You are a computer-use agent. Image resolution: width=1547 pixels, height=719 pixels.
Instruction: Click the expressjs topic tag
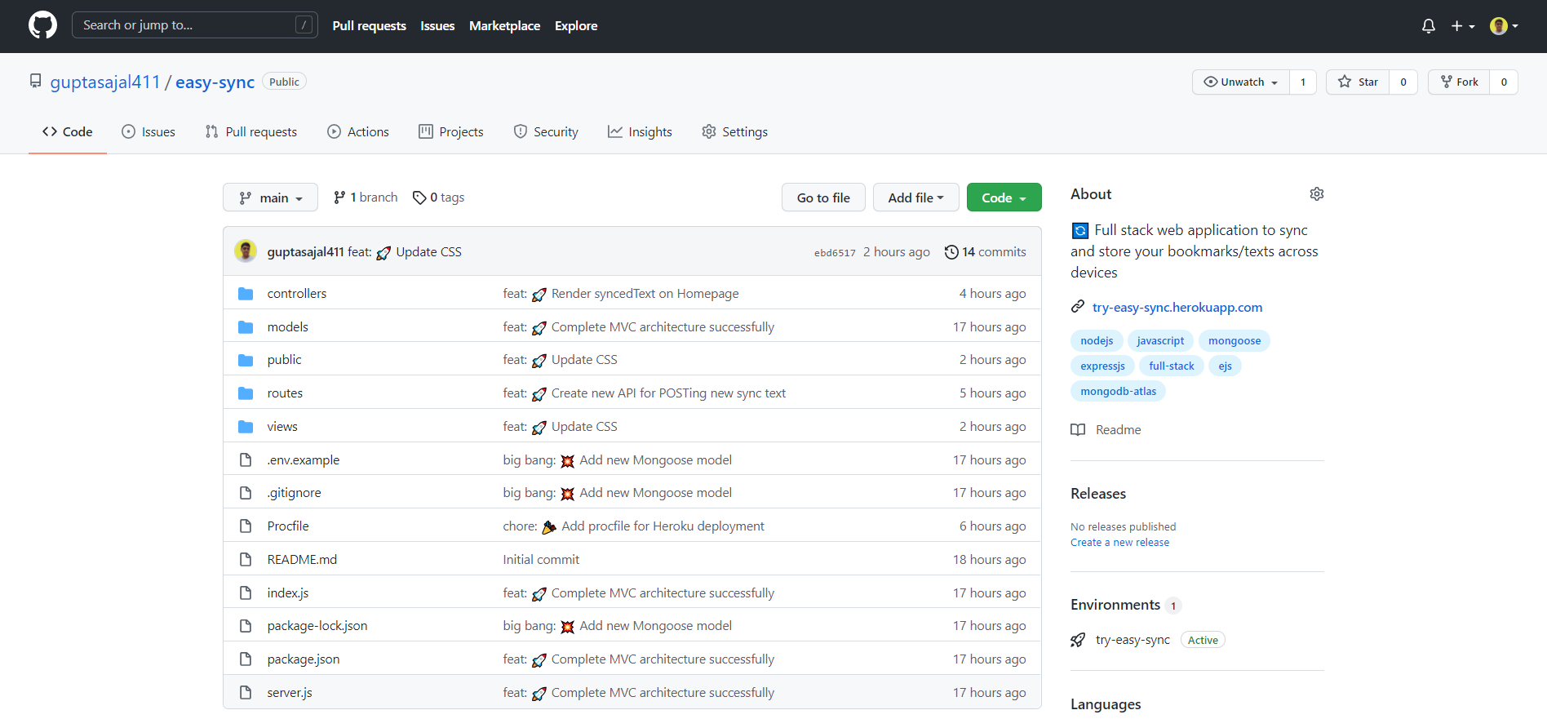tap(1102, 366)
